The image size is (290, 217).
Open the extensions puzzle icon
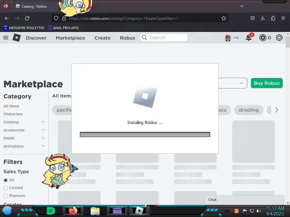tap(273, 18)
